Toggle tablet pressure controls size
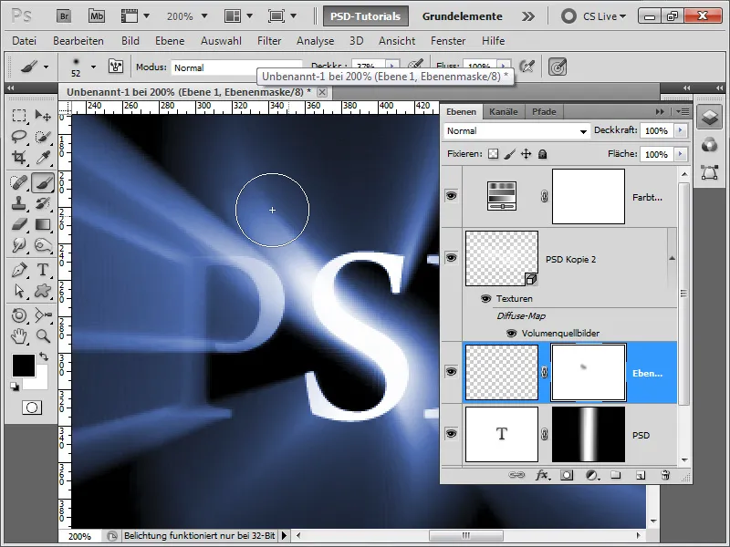Image resolution: width=730 pixels, height=547 pixels. (x=558, y=67)
